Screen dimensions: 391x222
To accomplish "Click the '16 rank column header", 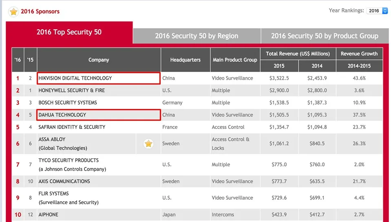I will coord(18,60).
